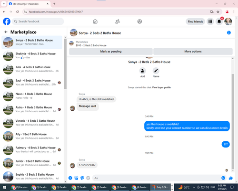
Task: Click the $910 Marketplace listing header
Action: point(91,45)
